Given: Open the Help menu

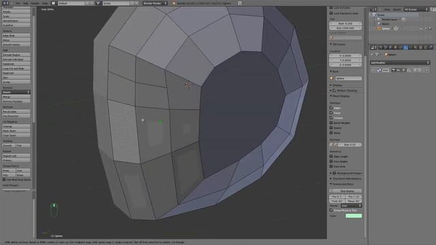Looking at the screenshot, I should (45, 3).
